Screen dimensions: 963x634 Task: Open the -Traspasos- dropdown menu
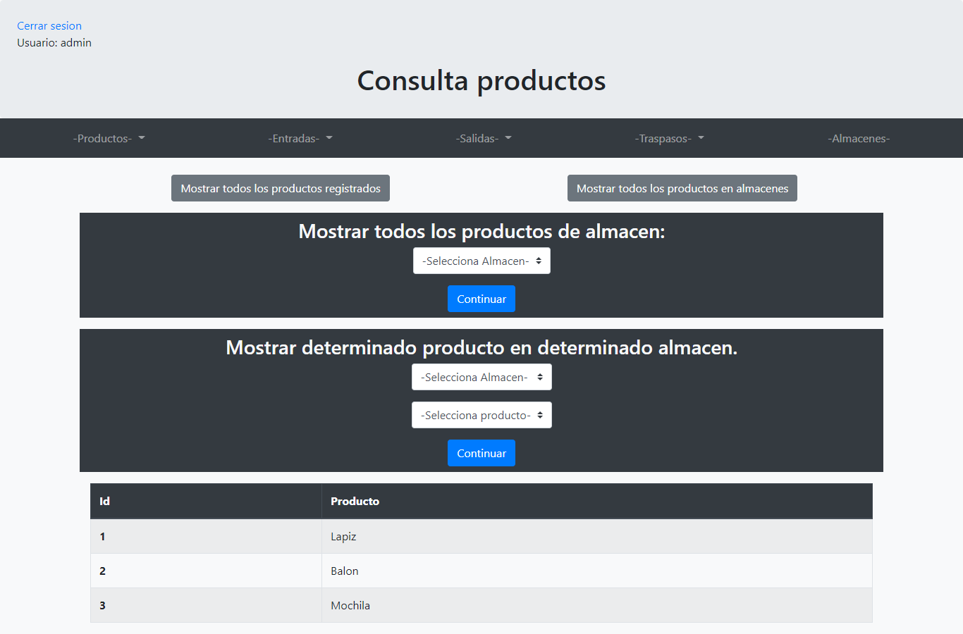[670, 138]
